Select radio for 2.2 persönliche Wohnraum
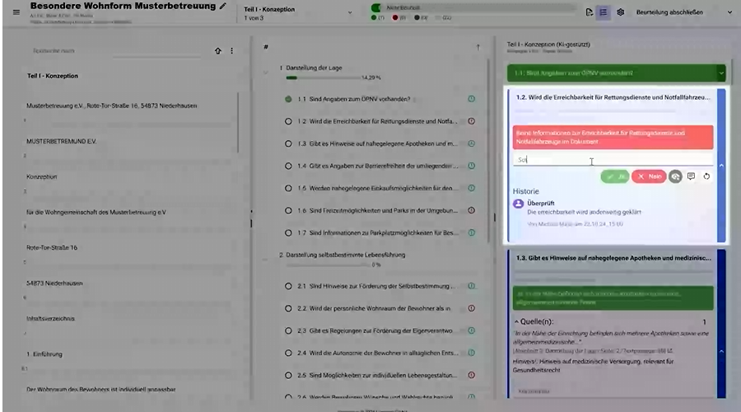 [x=288, y=308]
